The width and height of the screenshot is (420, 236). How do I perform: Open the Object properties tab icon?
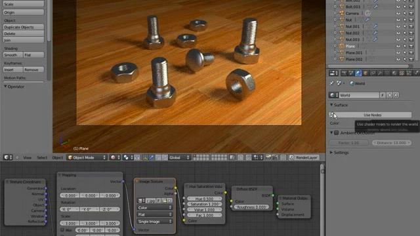366,73
